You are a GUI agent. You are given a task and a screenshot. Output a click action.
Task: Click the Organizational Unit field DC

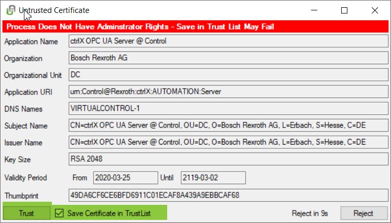pos(228,75)
